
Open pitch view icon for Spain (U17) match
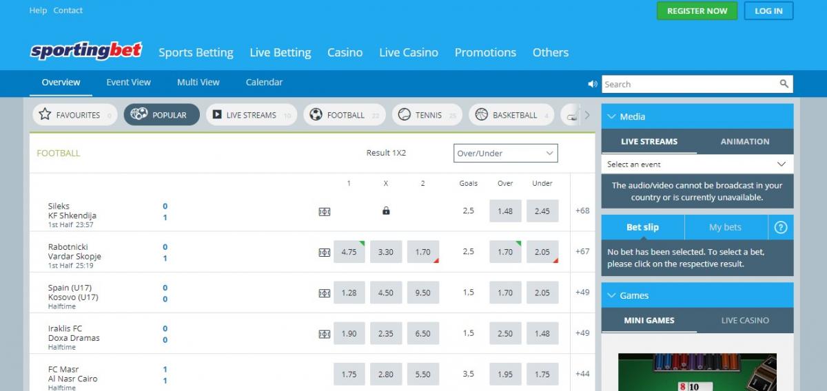coord(325,293)
